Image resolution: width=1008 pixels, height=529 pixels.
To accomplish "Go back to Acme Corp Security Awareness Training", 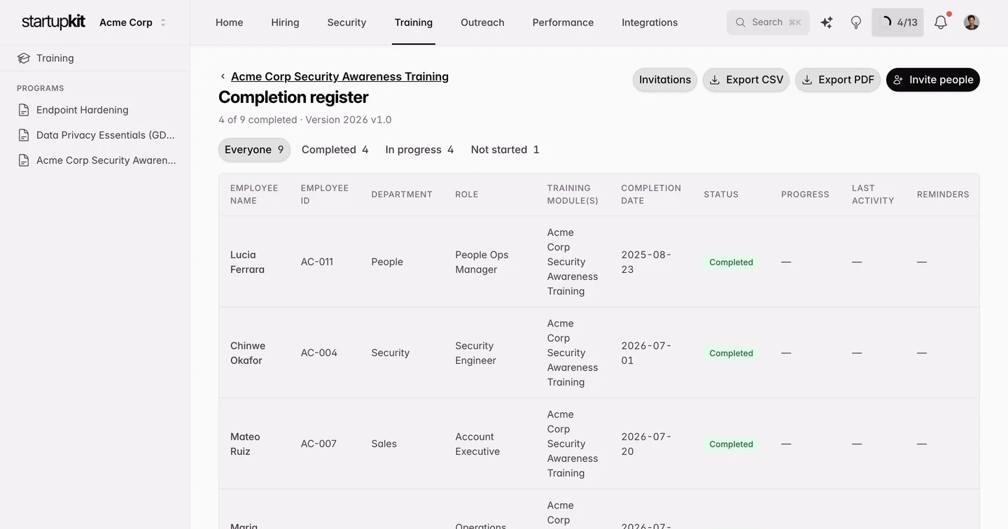I will click(339, 76).
